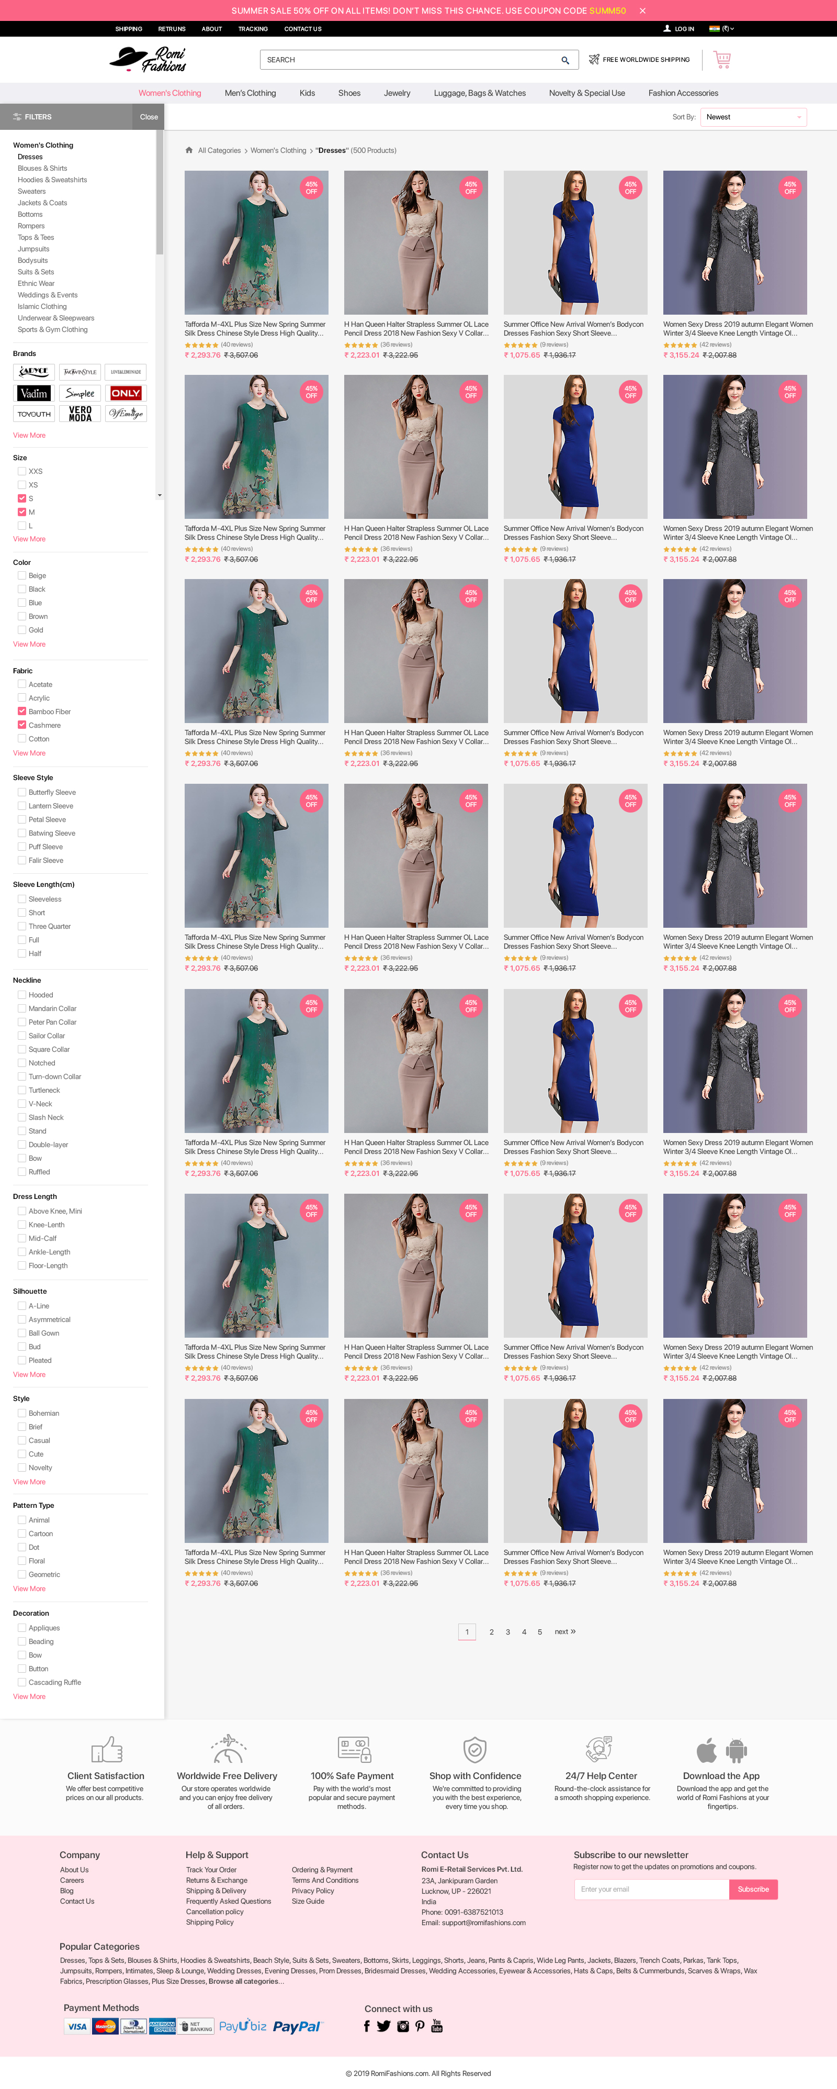837x2089 pixels.
Task: Open the currency selector dropdown arrow
Action: click(x=732, y=28)
